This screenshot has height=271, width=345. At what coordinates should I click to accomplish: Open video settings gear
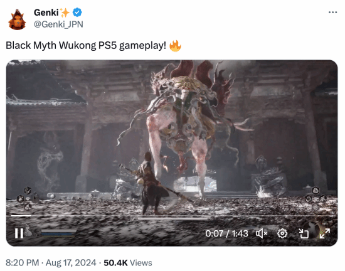tap(282, 233)
